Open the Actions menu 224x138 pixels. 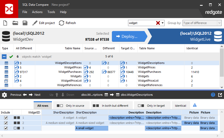pyautogui.click(x=37, y=12)
